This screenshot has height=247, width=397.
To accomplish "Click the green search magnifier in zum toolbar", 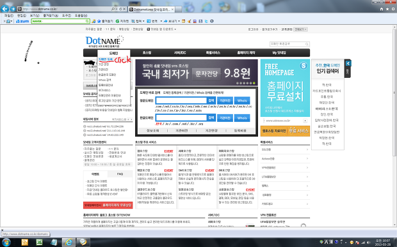I will [87, 21].
